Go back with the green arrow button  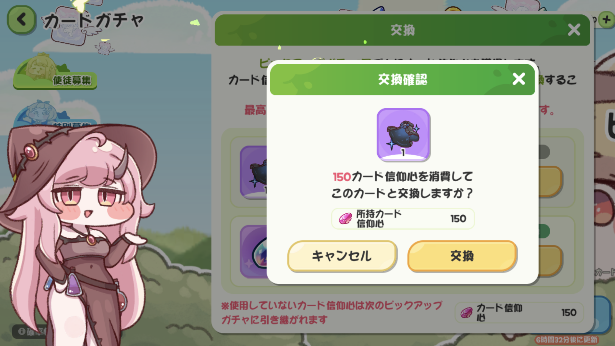[21, 20]
